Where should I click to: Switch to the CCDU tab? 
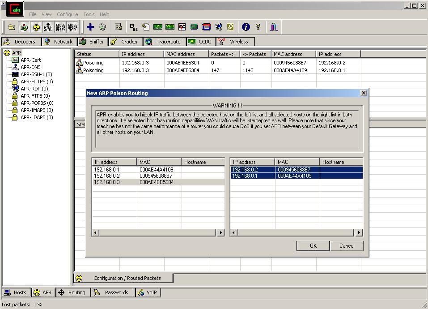[201, 42]
